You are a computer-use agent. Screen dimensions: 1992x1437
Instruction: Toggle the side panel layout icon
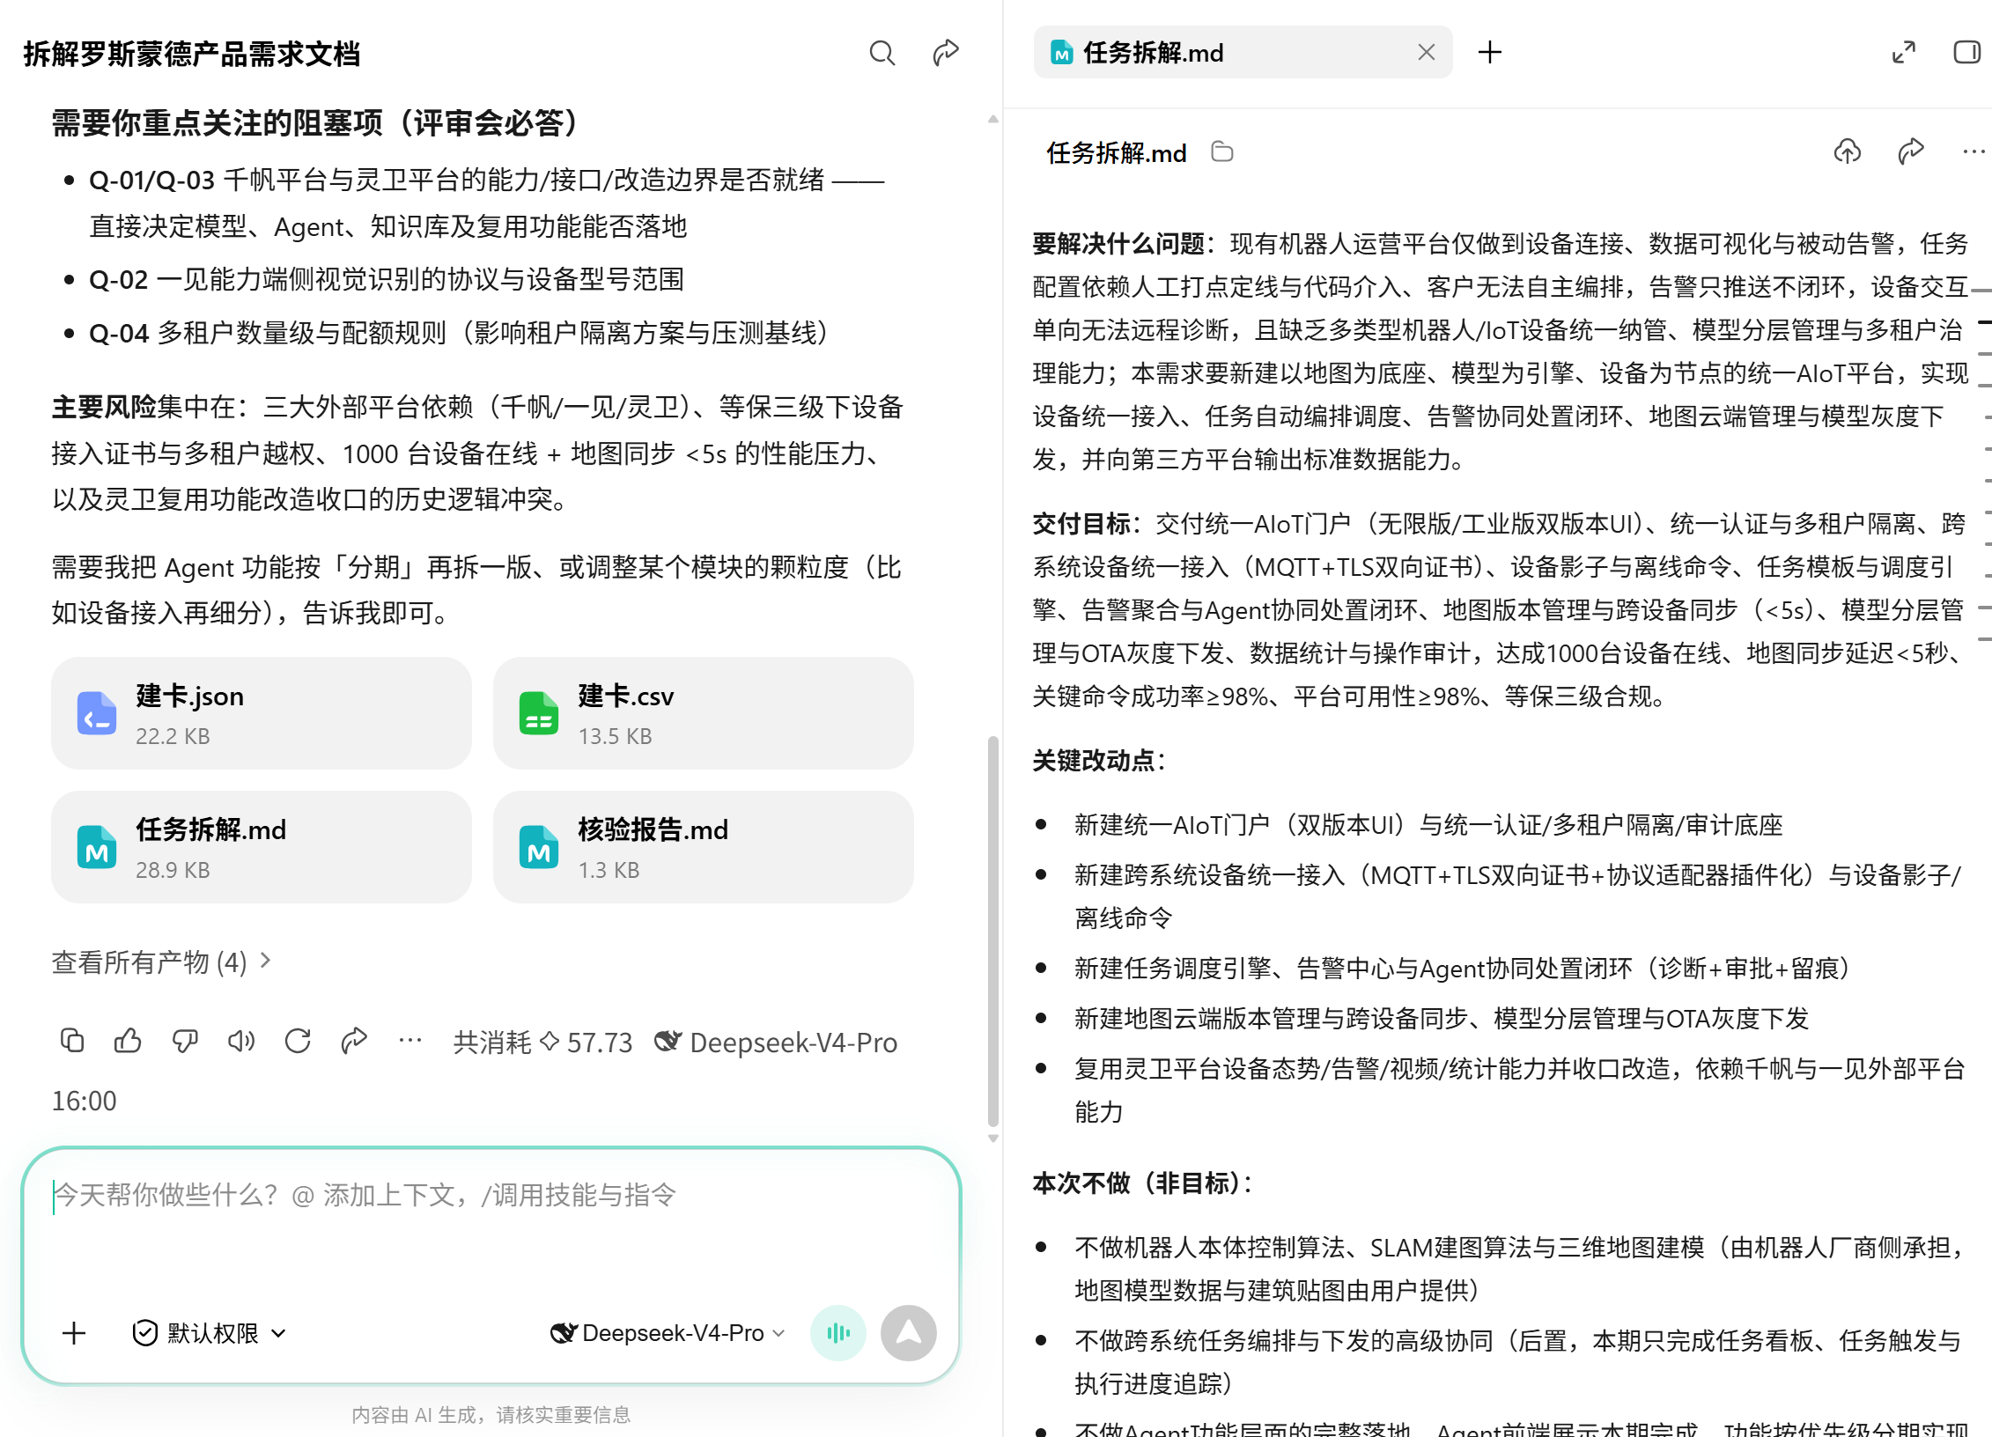(x=1966, y=53)
